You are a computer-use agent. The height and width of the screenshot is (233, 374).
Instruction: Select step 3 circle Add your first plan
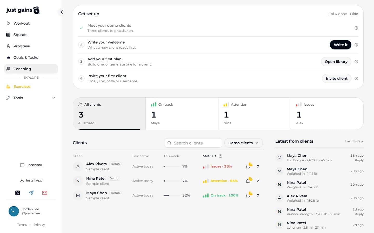point(81,62)
